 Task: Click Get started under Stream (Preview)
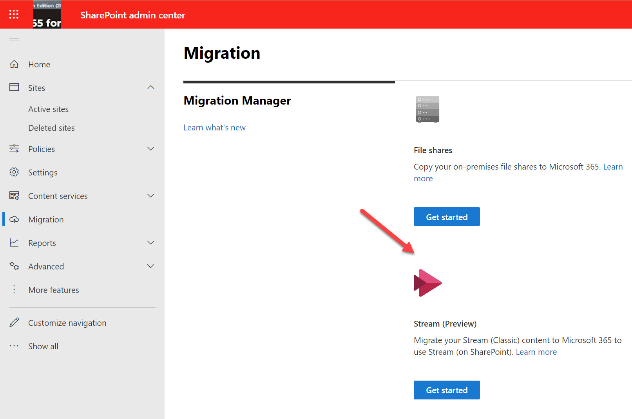pyautogui.click(x=447, y=390)
